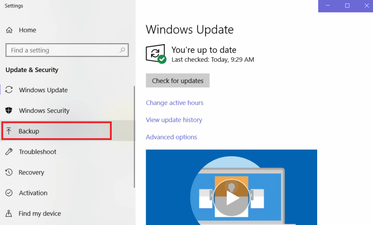373x225 pixels.
Task: Click the up-to-date status icon
Action: (x=156, y=54)
